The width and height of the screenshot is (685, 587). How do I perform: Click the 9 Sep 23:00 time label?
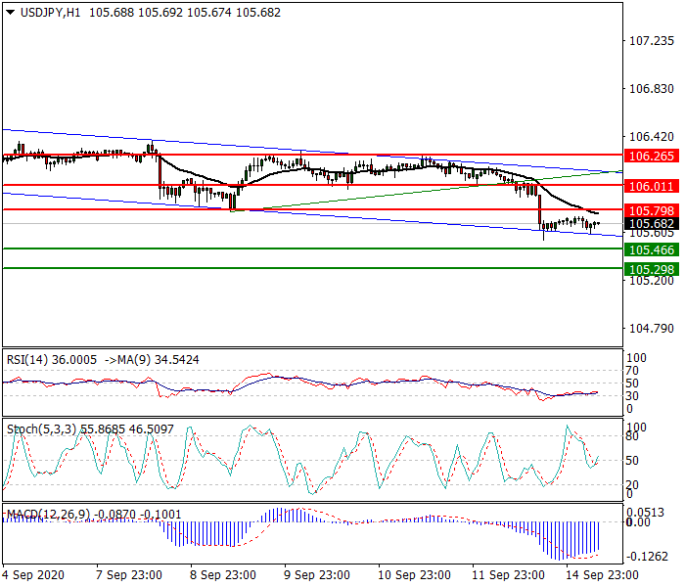[x=317, y=575]
